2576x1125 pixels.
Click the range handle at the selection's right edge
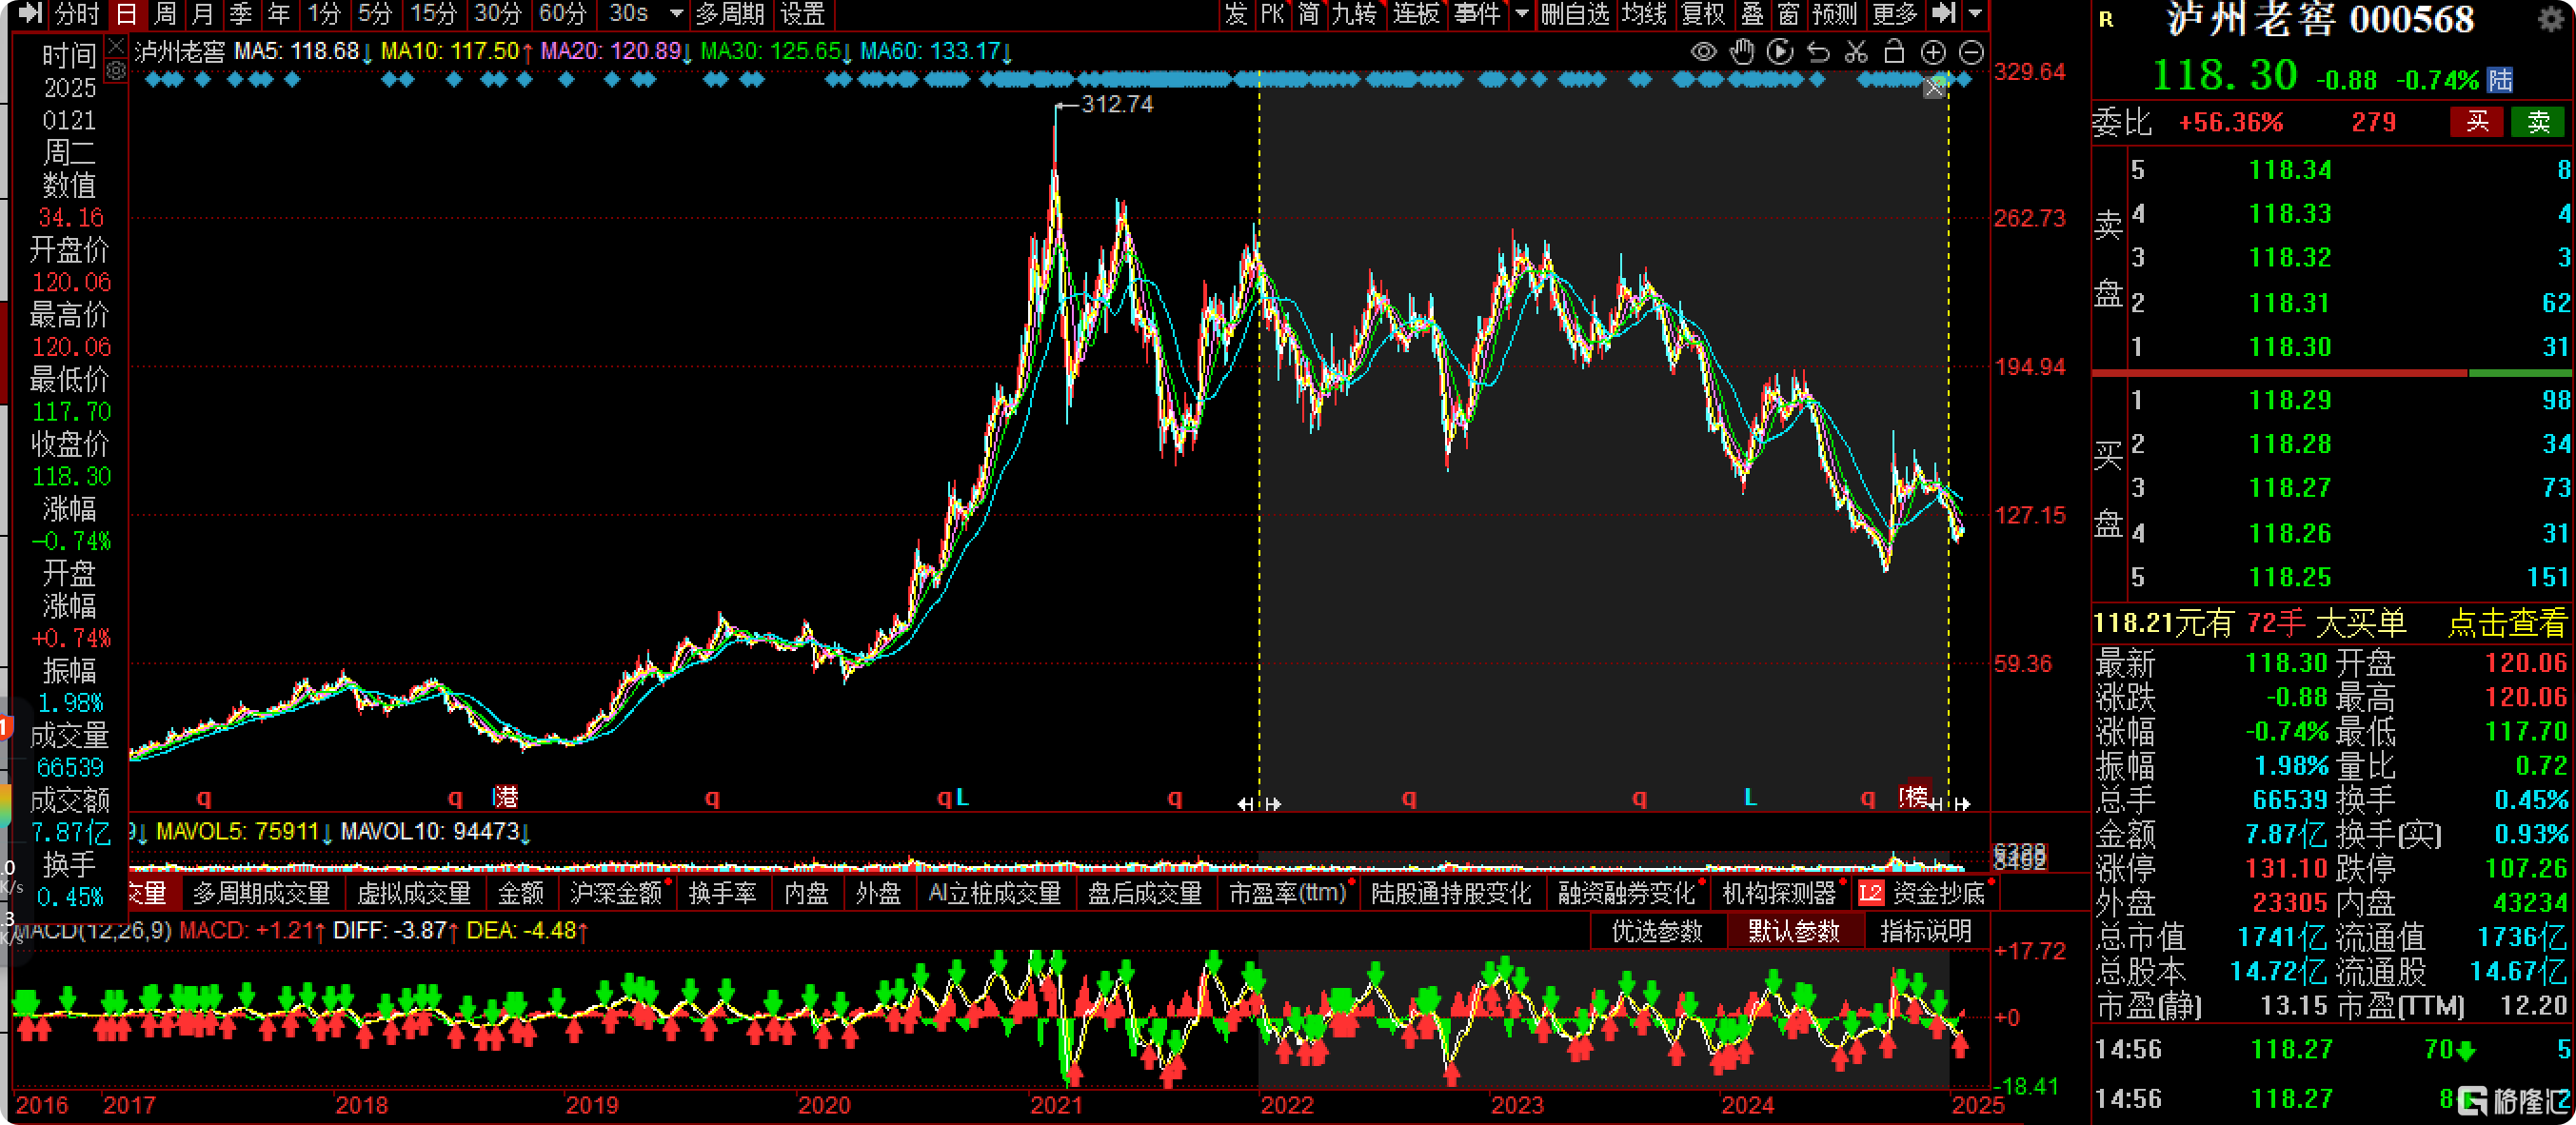click(1949, 803)
